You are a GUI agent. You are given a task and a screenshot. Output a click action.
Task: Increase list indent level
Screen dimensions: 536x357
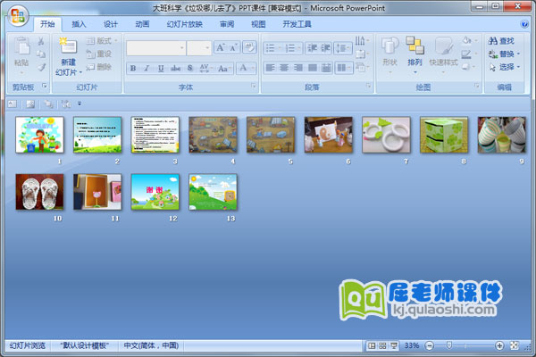tap(325, 48)
